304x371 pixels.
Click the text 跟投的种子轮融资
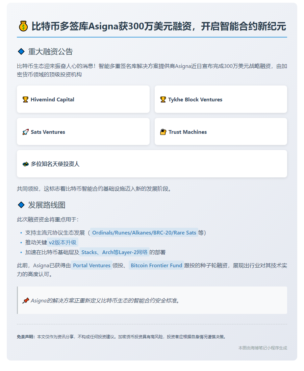coord(206,266)
